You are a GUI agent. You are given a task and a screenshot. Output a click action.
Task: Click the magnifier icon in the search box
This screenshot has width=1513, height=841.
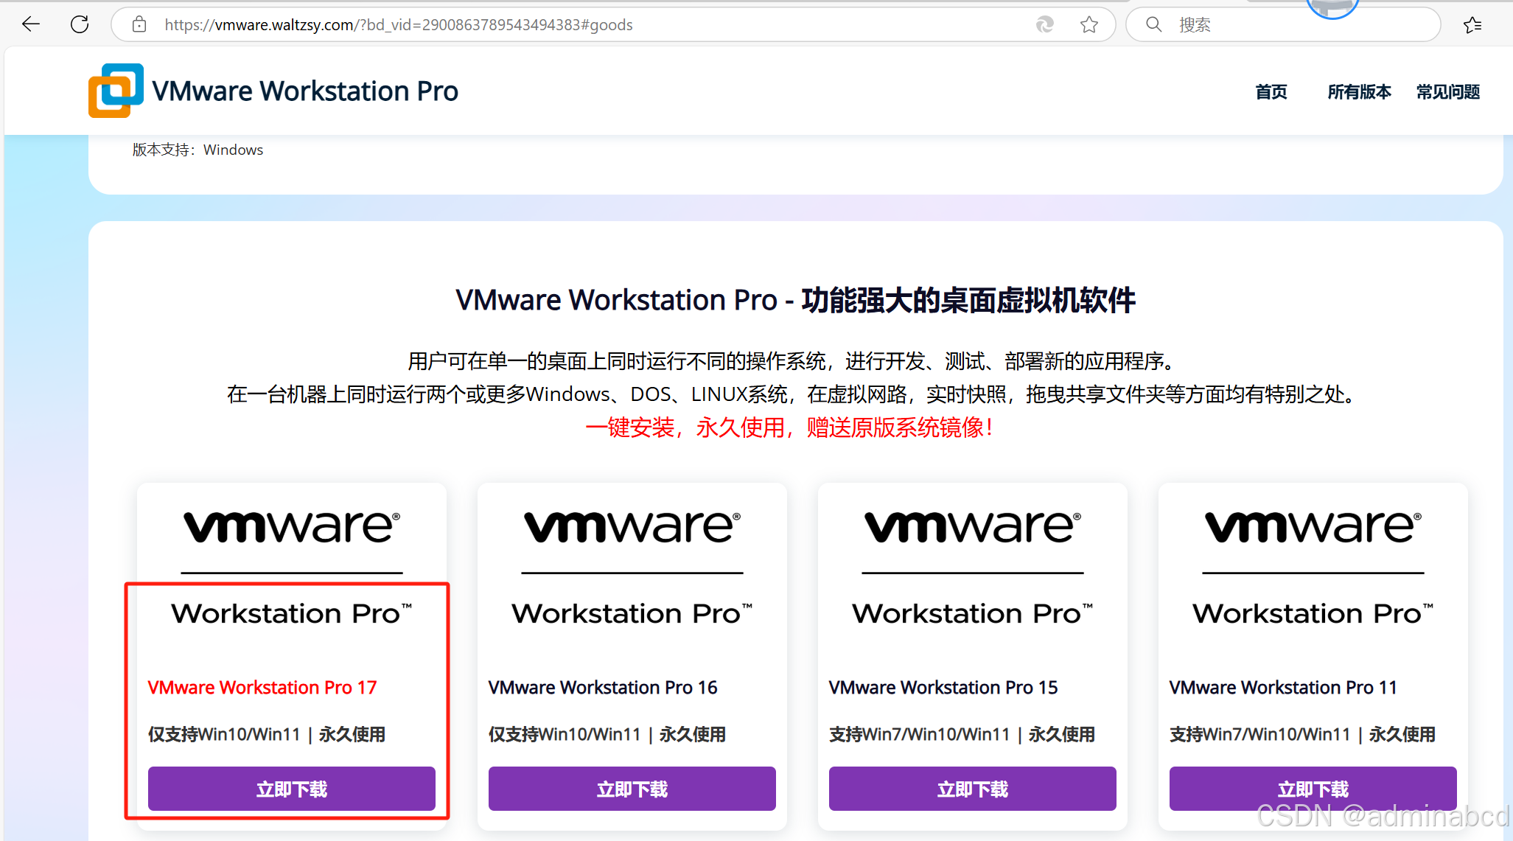click(1154, 24)
